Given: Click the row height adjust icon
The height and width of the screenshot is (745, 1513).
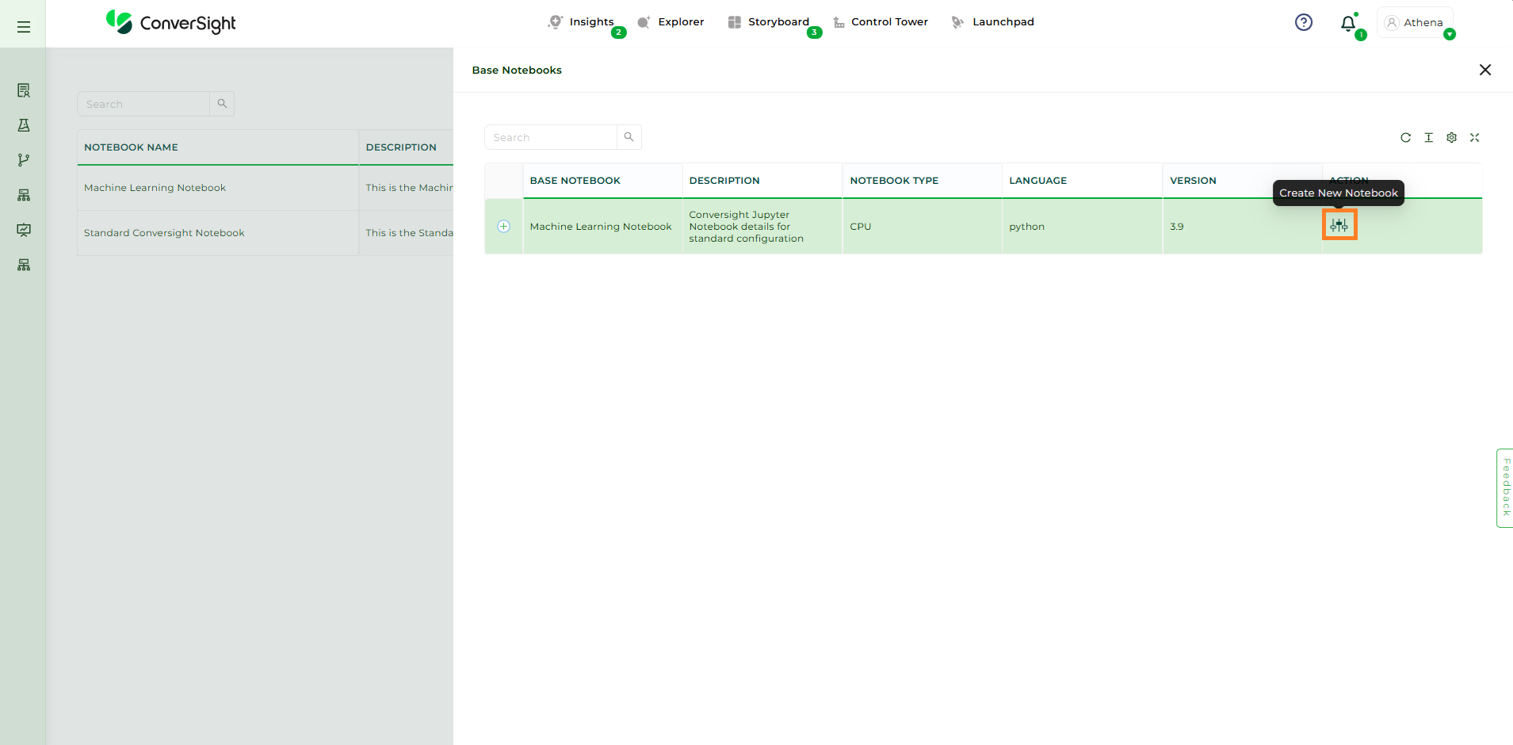Looking at the screenshot, I should click(1428, 138).
